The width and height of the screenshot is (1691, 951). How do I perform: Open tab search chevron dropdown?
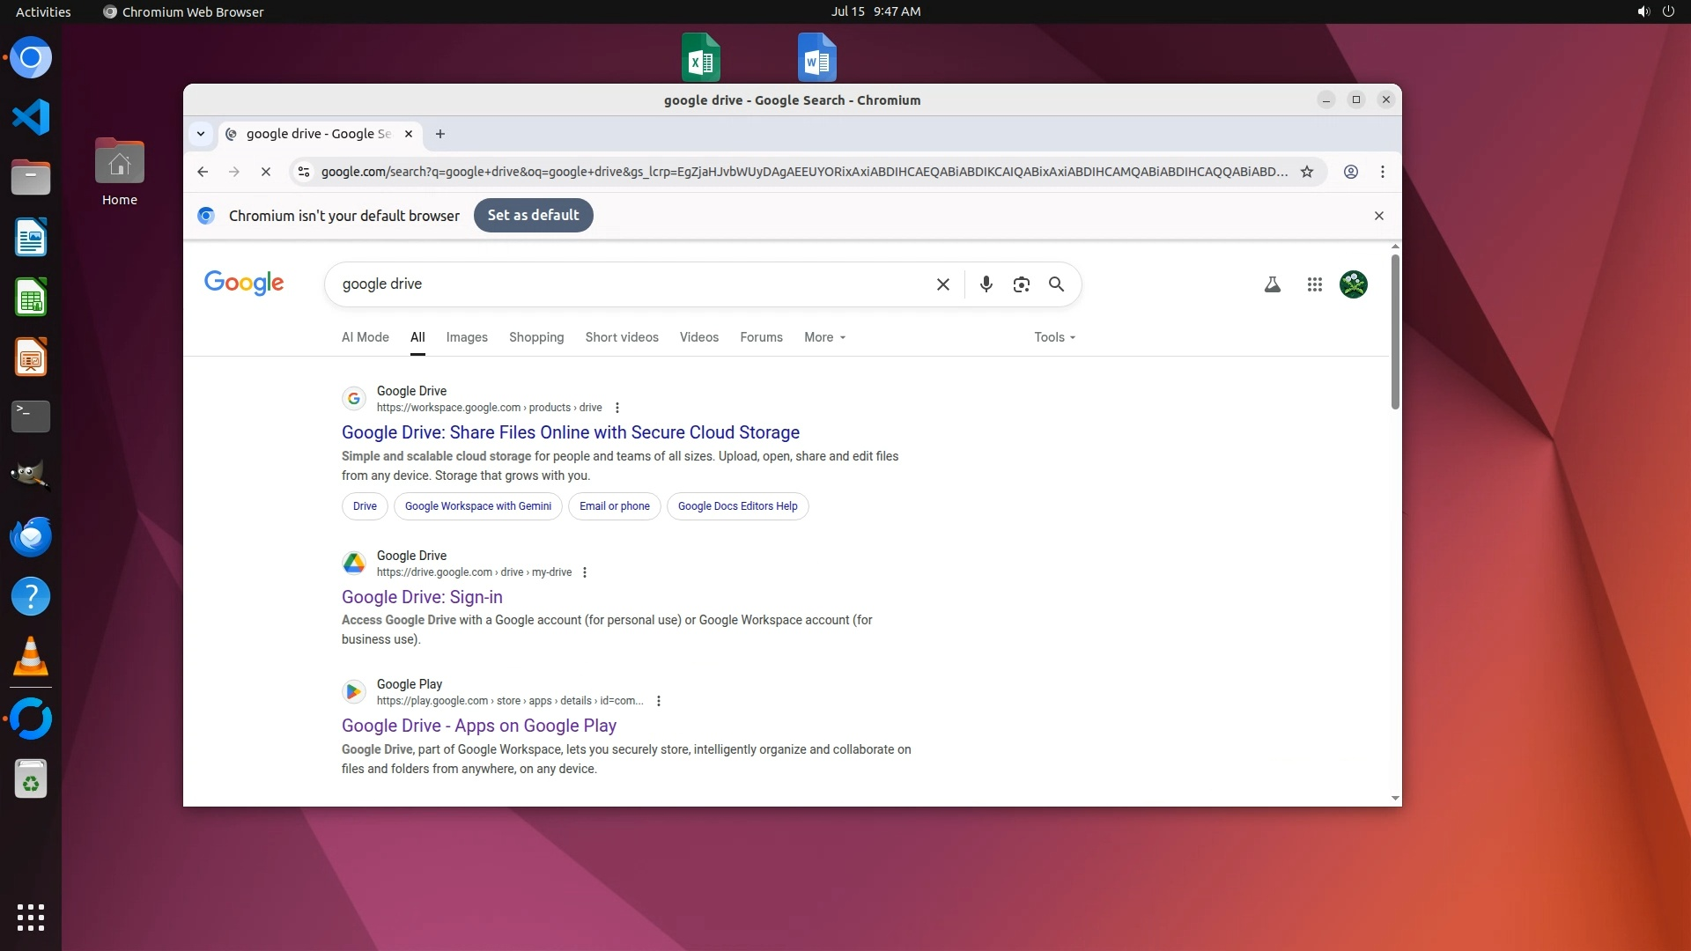pyautogui.click(x=201, y=134)
